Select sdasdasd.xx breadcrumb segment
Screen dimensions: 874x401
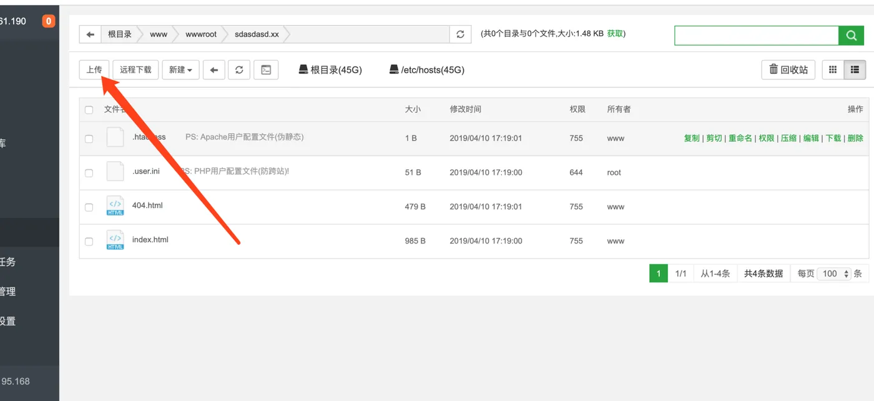click(x=257, y=34)
